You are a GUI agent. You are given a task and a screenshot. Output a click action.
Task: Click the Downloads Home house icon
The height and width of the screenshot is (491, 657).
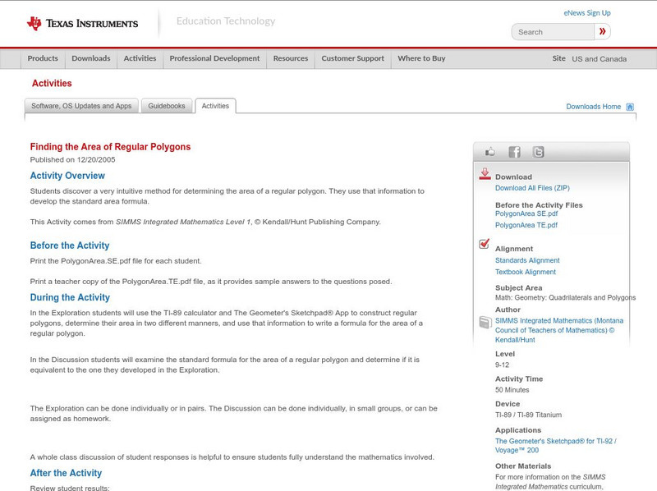630,107
